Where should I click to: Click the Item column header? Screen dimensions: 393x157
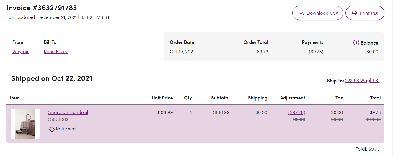click(x=15, y=98)
